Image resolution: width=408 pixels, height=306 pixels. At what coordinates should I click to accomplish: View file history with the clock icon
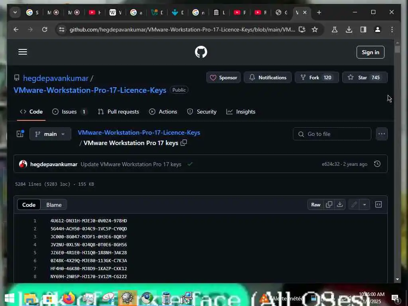tap(377, 164)
